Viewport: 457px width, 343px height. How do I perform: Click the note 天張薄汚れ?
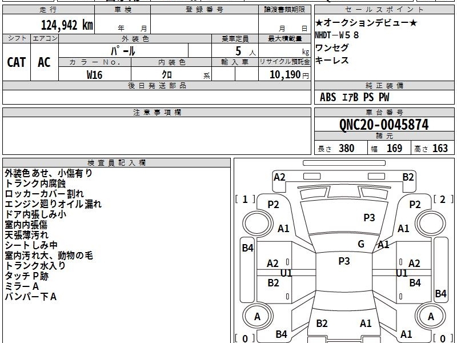(26, 235)
